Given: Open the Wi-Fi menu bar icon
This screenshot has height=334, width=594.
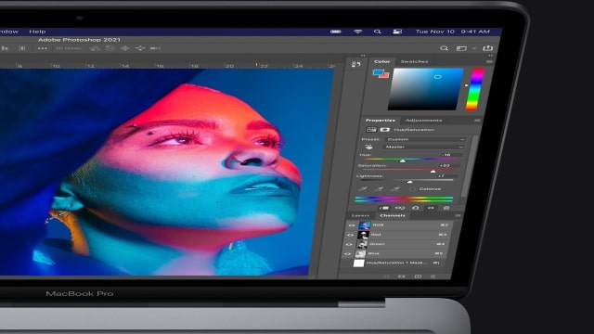Looking at the screenshot, I should [x=357, y=32].
